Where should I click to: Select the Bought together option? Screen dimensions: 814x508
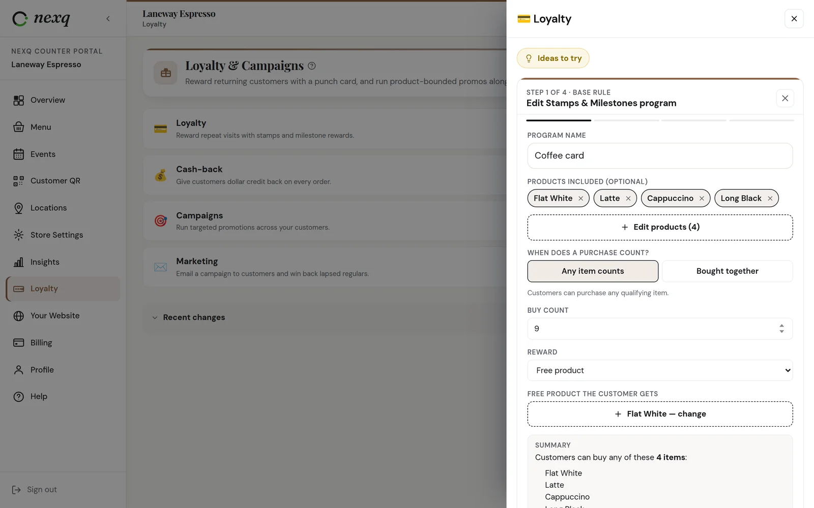tap(728, 271)
